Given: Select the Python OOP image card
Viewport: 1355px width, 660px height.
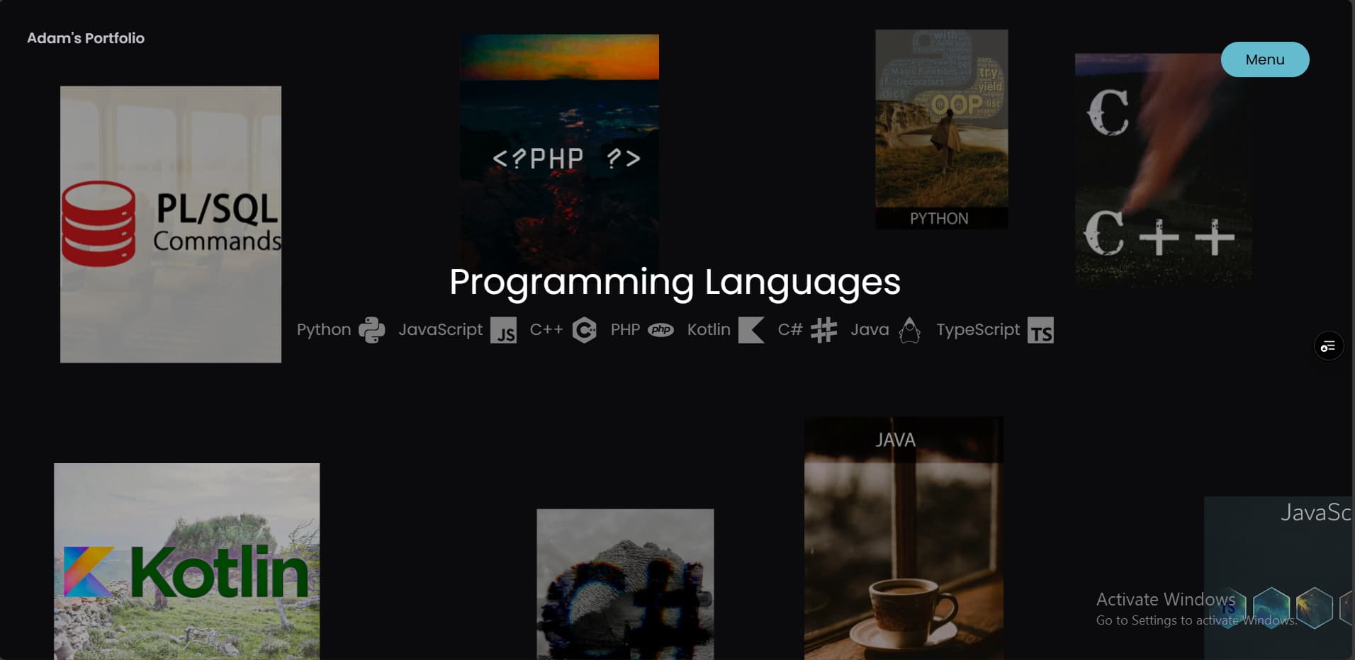Looking at the screenshot, I should [941, 127].
